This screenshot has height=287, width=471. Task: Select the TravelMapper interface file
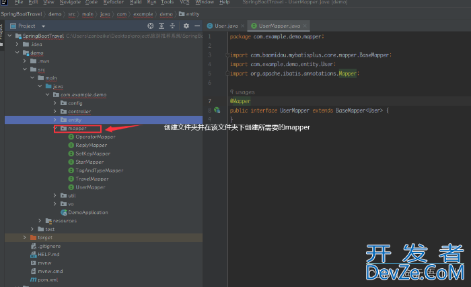(x=92, y=179)
